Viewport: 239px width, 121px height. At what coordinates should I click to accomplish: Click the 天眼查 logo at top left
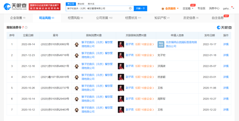coord(15,7)
